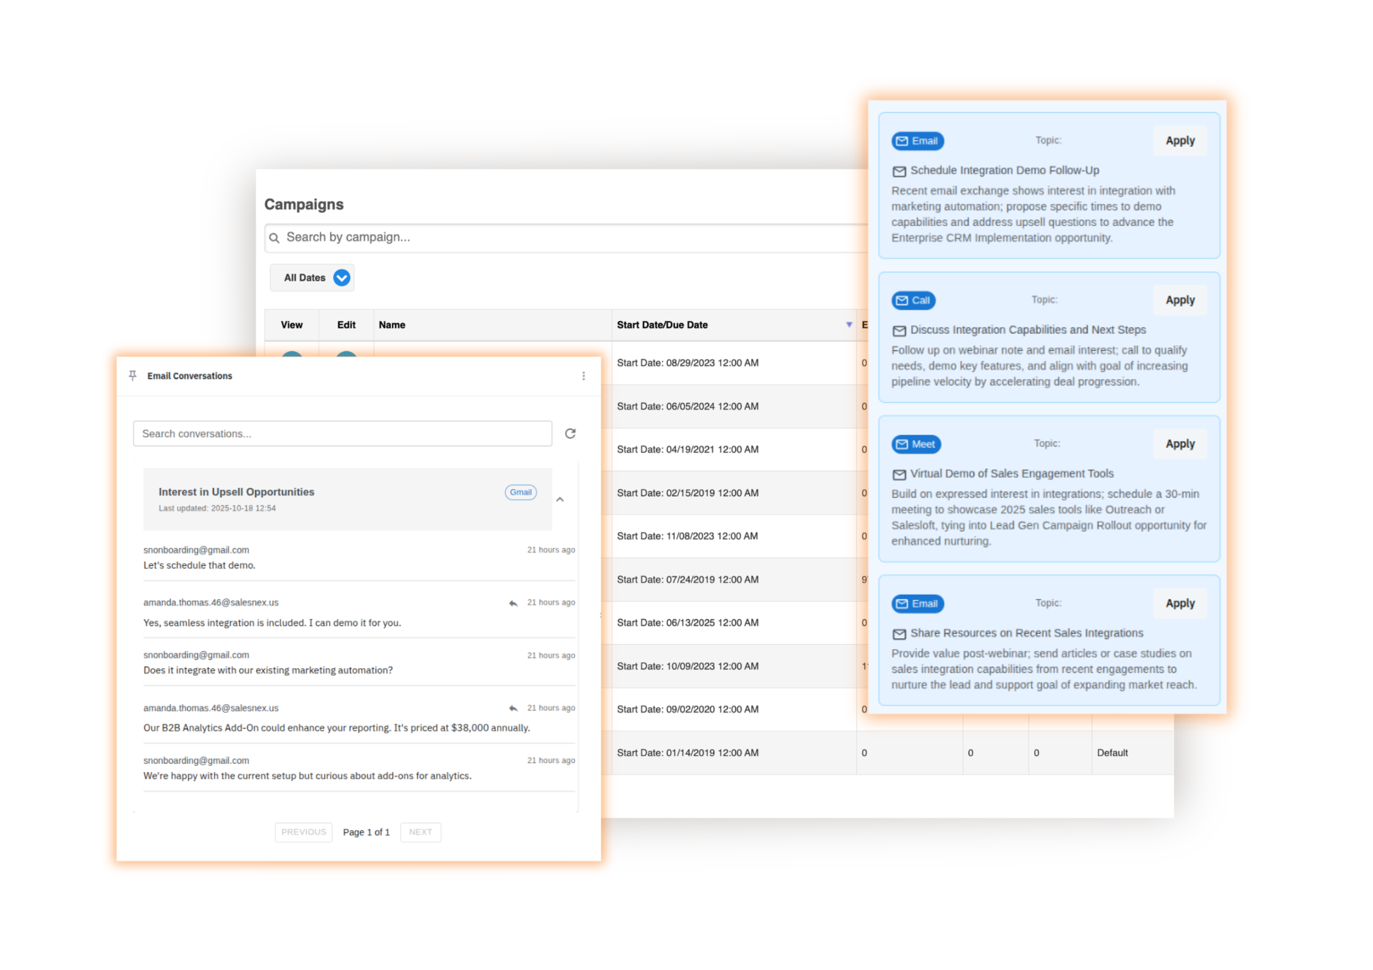Click the blue Call badge
Image resolution: width=1373 pixels, height=970 pixels.
(x=913, y=300)
